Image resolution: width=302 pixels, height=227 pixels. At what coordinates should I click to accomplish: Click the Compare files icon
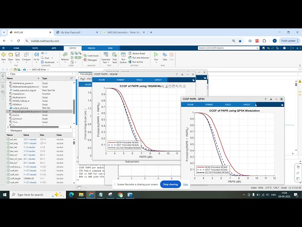point(26,55)
